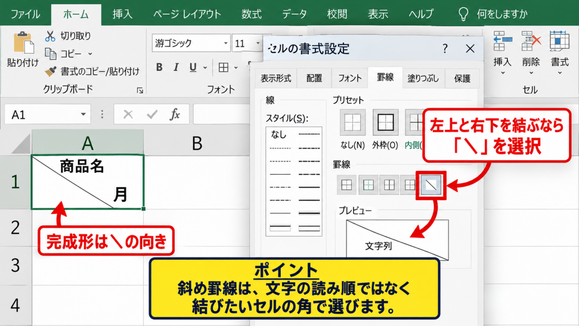Image resolution: width=579 pixels, height=326 pixels.
Task: Open the 游ゴシック font name dropdown
Action: [x=226, y=43]
